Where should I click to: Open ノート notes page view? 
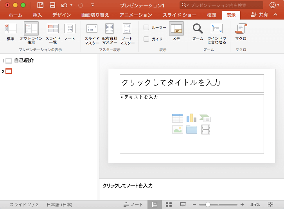(70, 32)
